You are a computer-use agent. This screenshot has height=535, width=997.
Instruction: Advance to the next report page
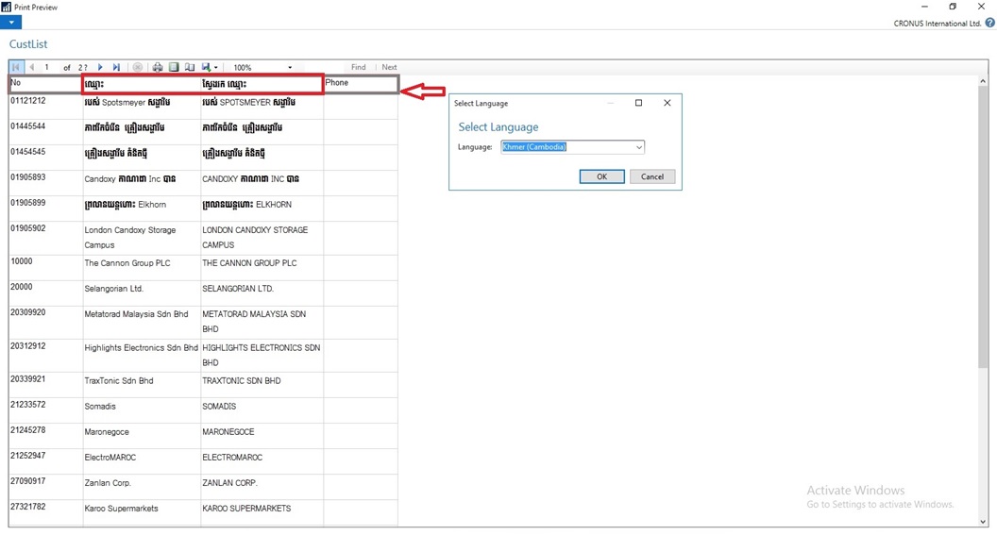pos(101,68)
